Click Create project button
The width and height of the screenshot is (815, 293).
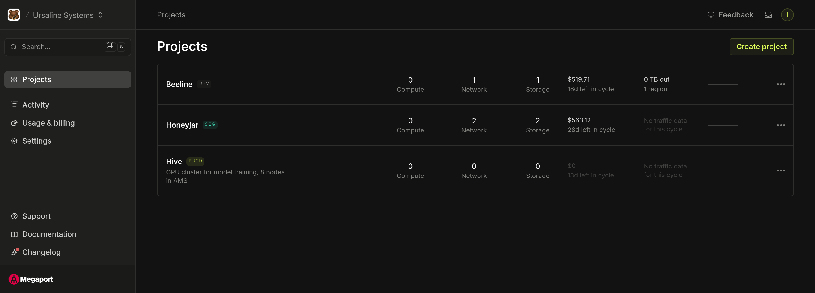(761, 47)
